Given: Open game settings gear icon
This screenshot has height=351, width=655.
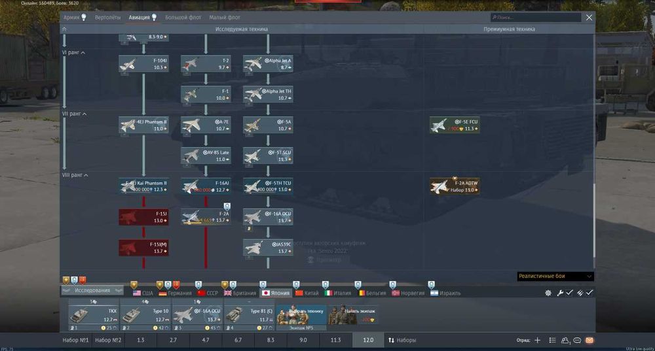Looking at the screenshot, I should point(548,293).
